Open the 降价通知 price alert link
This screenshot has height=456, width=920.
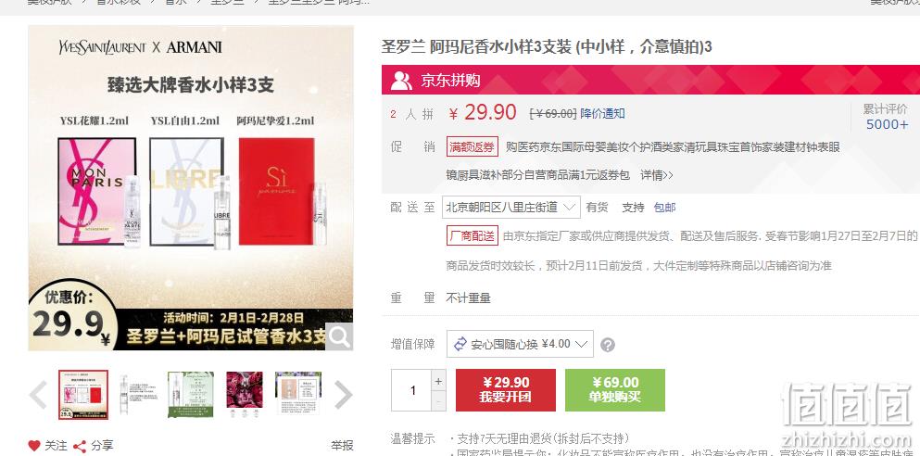coord(602,114)
